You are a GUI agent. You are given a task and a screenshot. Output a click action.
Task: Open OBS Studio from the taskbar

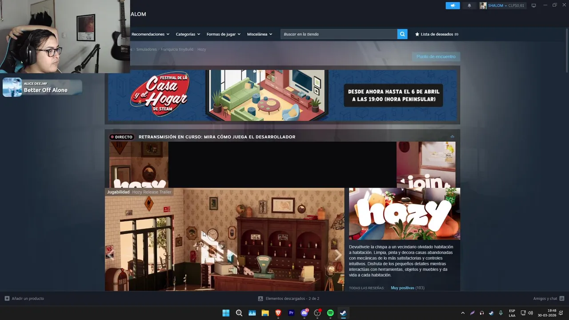tap(317, 313)
